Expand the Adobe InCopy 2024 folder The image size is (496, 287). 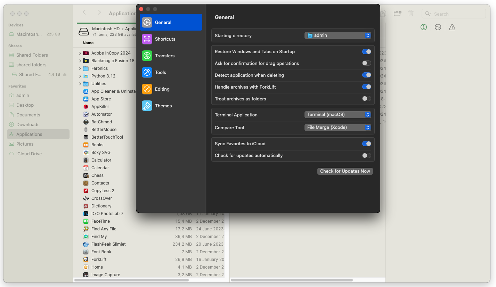pyautogui.click(x=80, y=53)
